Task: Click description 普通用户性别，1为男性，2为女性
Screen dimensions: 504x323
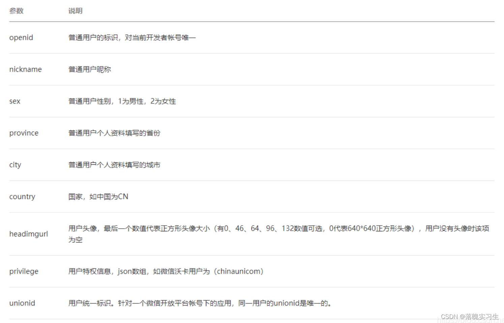Action: pos(122,101)
